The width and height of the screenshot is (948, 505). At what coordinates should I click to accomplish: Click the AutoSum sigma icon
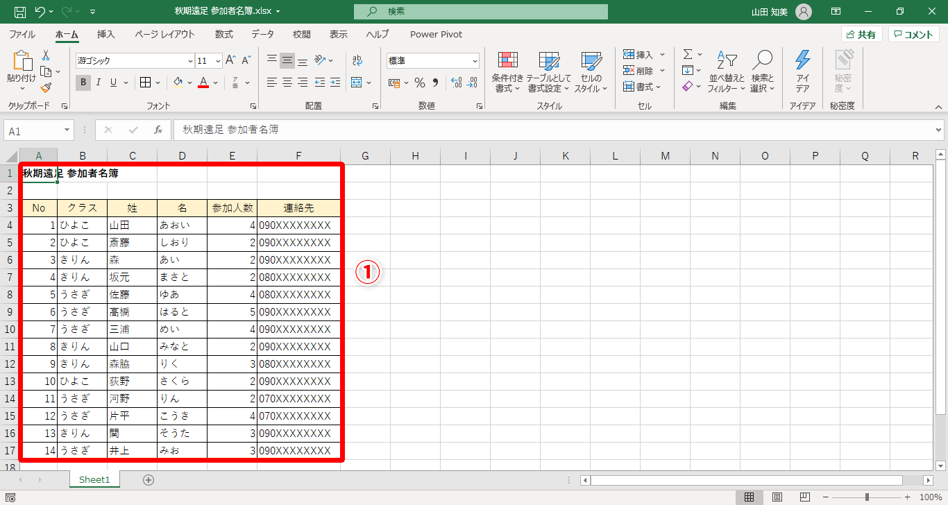click(x=688, y=54)
